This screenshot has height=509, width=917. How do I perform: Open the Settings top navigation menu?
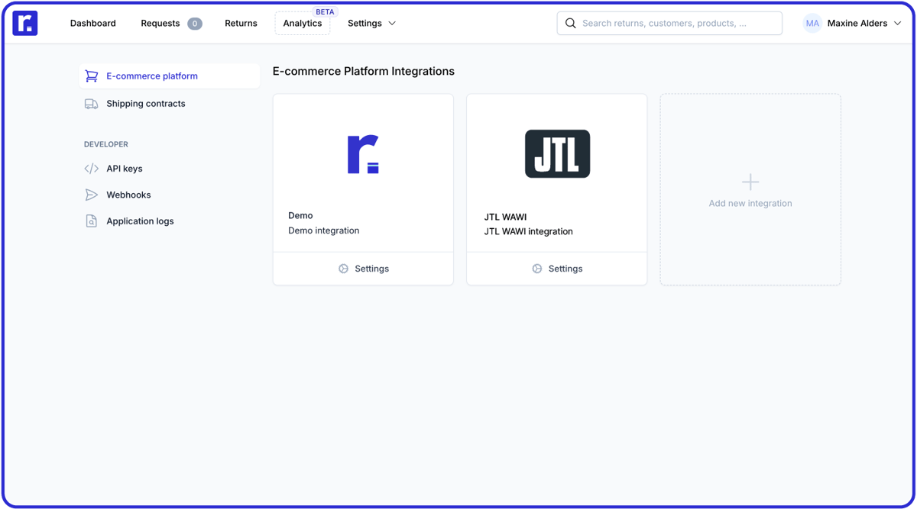(372, 23)
